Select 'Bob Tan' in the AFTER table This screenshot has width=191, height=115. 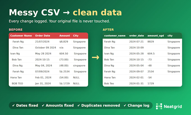tap(109, 60)
